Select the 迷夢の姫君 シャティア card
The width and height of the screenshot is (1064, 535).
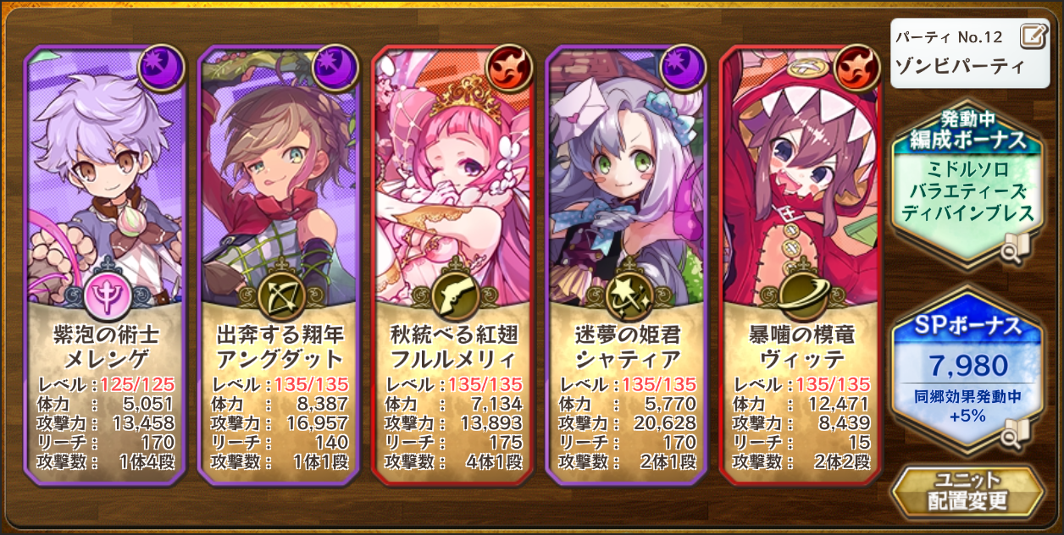[627, 264]
